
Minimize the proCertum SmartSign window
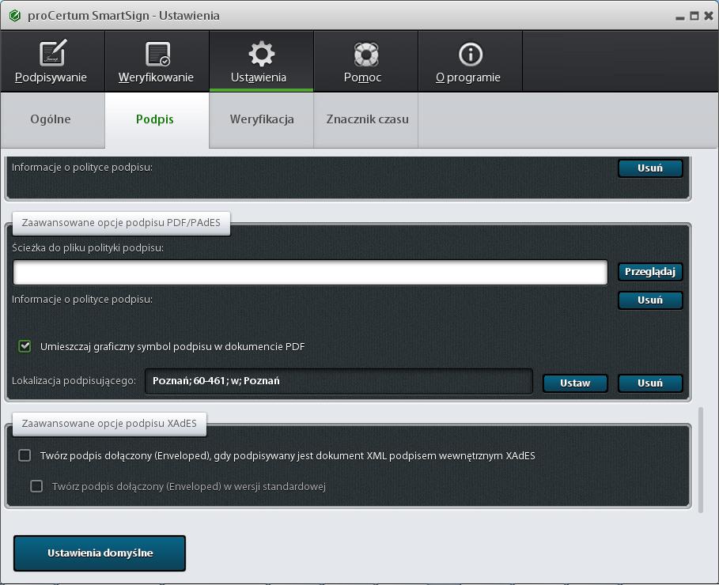pyautogui.click(x=680, y=16)
